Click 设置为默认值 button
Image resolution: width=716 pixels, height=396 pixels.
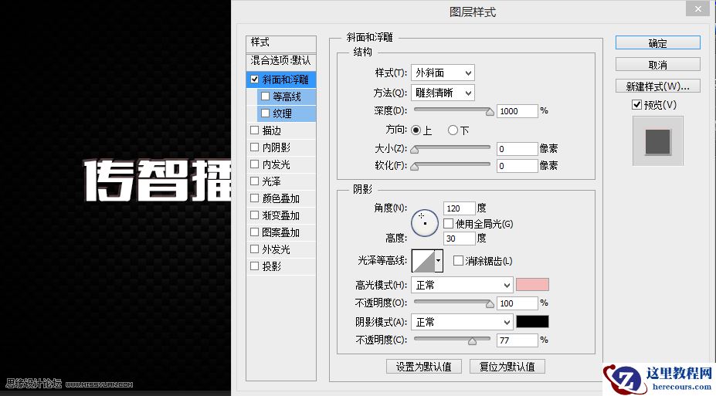tap(424, 367)
